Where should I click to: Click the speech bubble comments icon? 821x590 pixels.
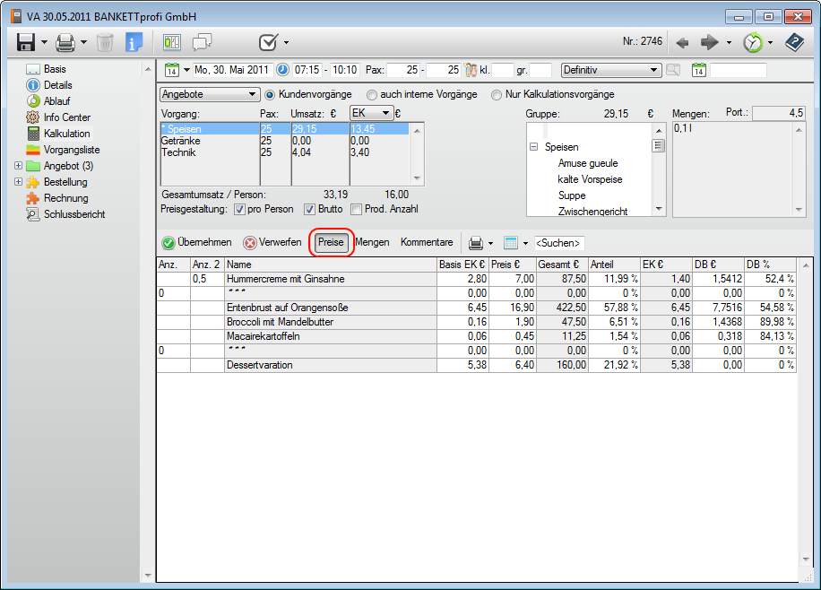click(x=202, y=42)
